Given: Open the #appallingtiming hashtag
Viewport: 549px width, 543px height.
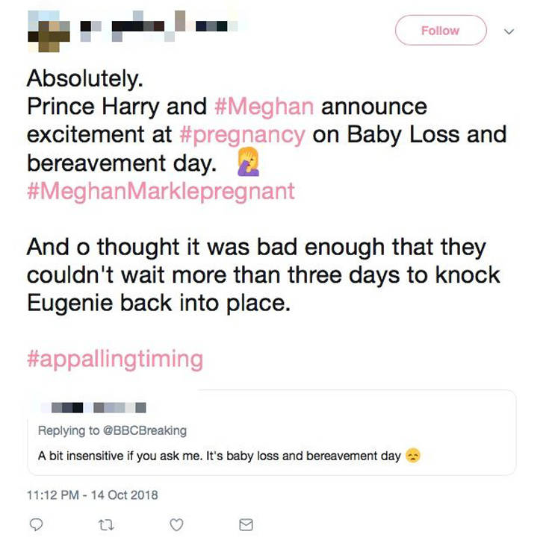Looking at the screenshot, I should (114, 359).
